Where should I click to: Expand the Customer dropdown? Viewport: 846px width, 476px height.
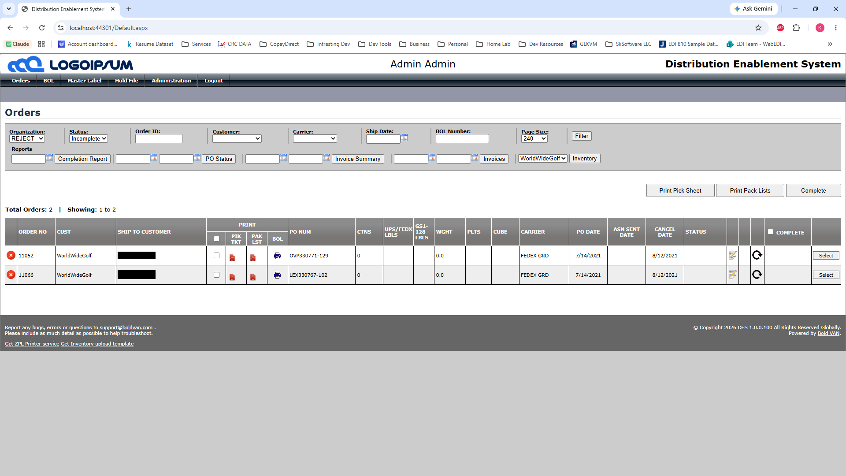coord(237,138)
